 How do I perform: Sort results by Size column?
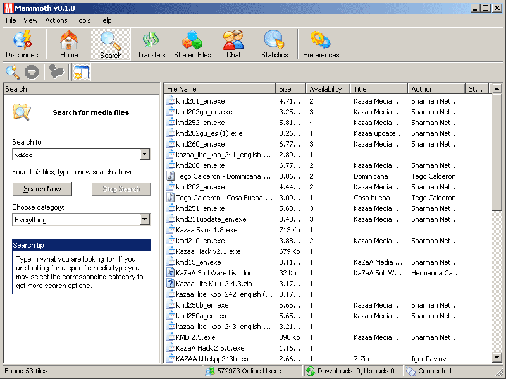290,89
